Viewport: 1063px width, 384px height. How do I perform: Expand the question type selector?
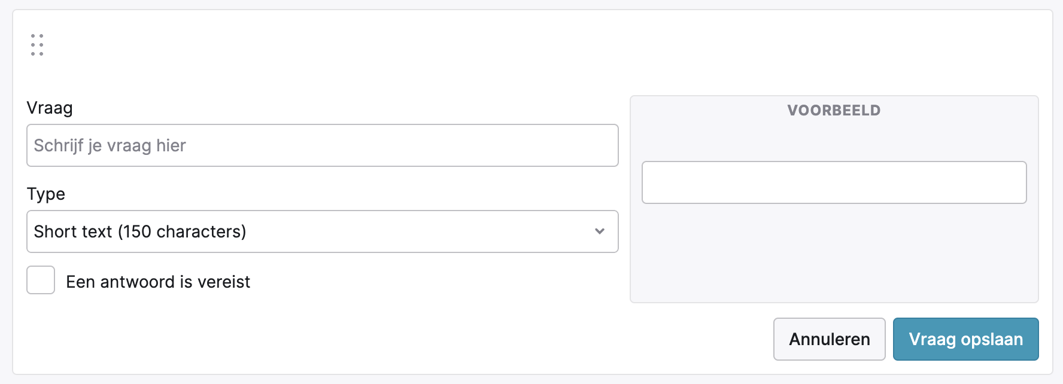click(322, 231)
